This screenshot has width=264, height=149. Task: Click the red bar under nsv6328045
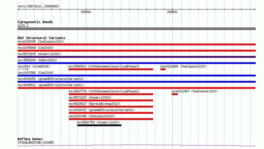tap(136, 44)
